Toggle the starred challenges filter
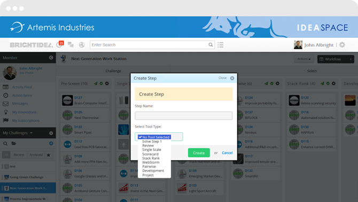This screenshot has width=358, height=202. point(49,155)
